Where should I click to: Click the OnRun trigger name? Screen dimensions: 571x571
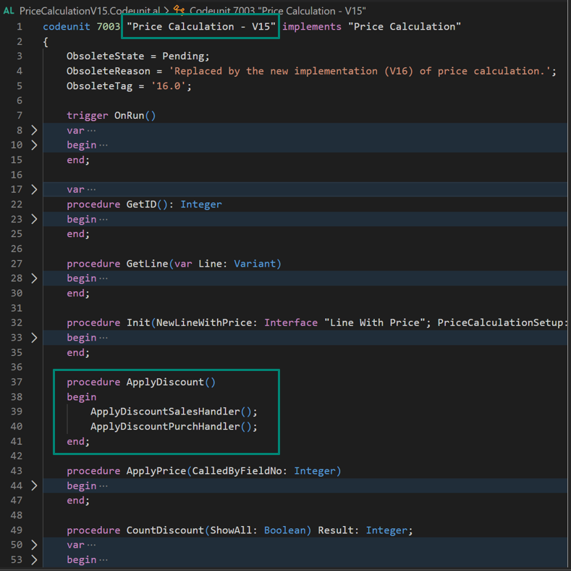[130, 116]
